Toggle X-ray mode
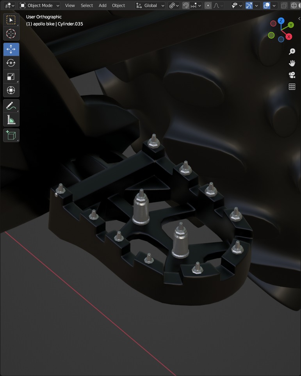The height and width of the screenshot is (376, 301). click(284, 5)
